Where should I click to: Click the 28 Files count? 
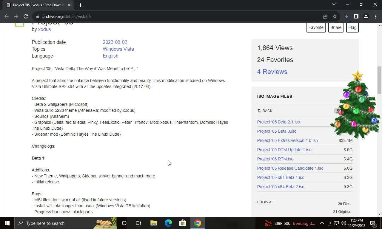pos(344,204)
